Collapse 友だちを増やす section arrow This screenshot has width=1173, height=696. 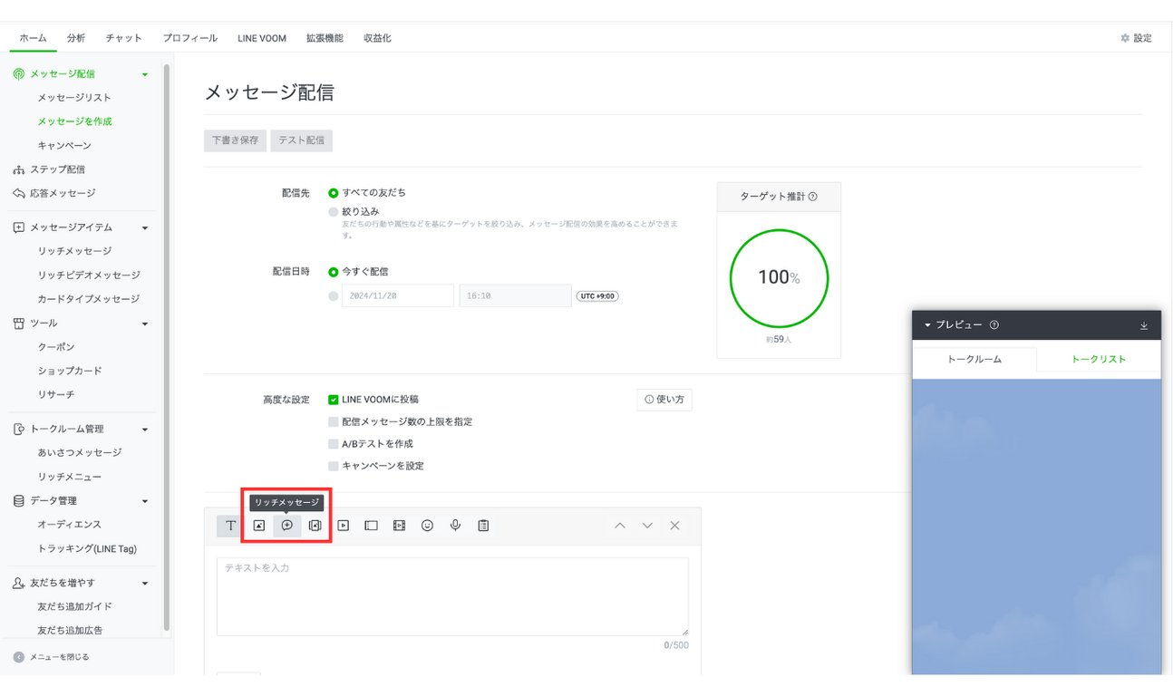tap(145, 584)
